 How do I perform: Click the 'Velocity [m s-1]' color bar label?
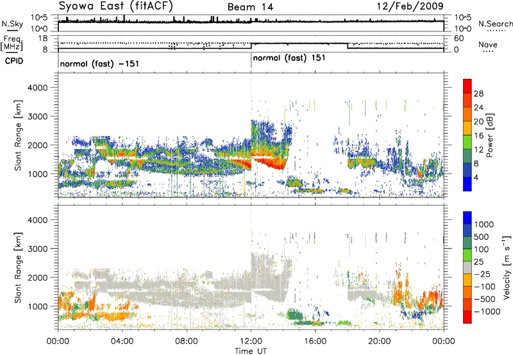pos(506,267)
